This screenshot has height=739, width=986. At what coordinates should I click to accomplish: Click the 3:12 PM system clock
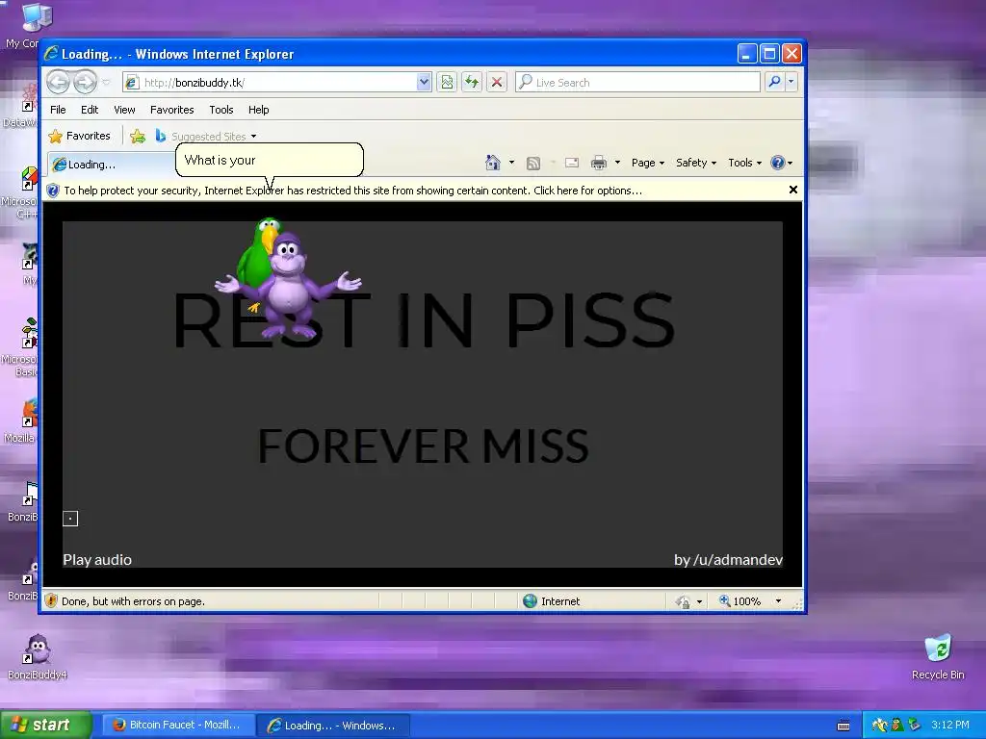coord(950,725)
